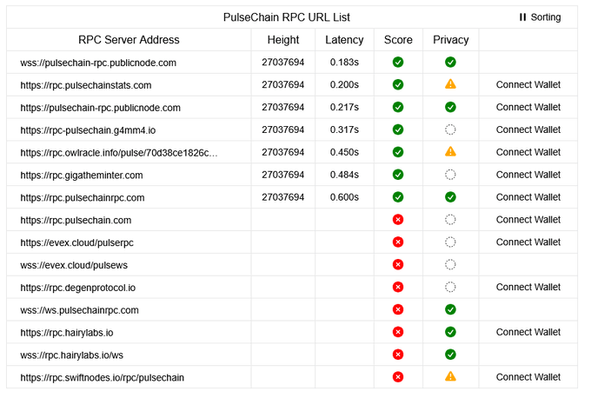The width and height of the screenshot is (591, 398).
Task: Click the Privacy column header
Action: [450, 40]
